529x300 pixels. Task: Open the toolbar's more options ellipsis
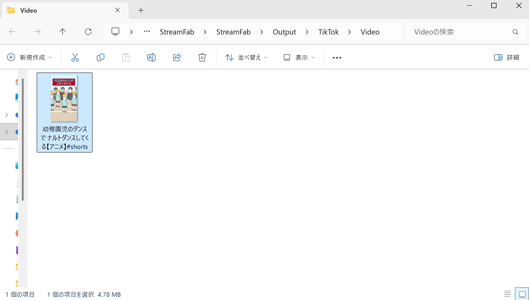[337, 57]
